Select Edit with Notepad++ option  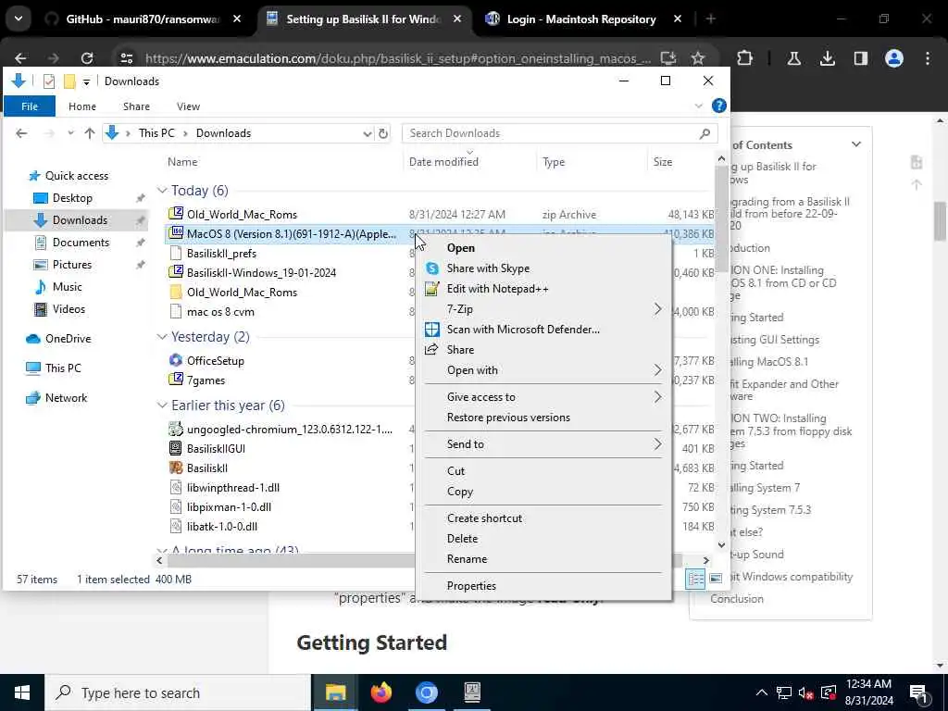[497, 289]
